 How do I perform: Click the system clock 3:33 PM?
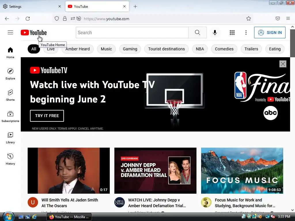[x=284, y=217]
